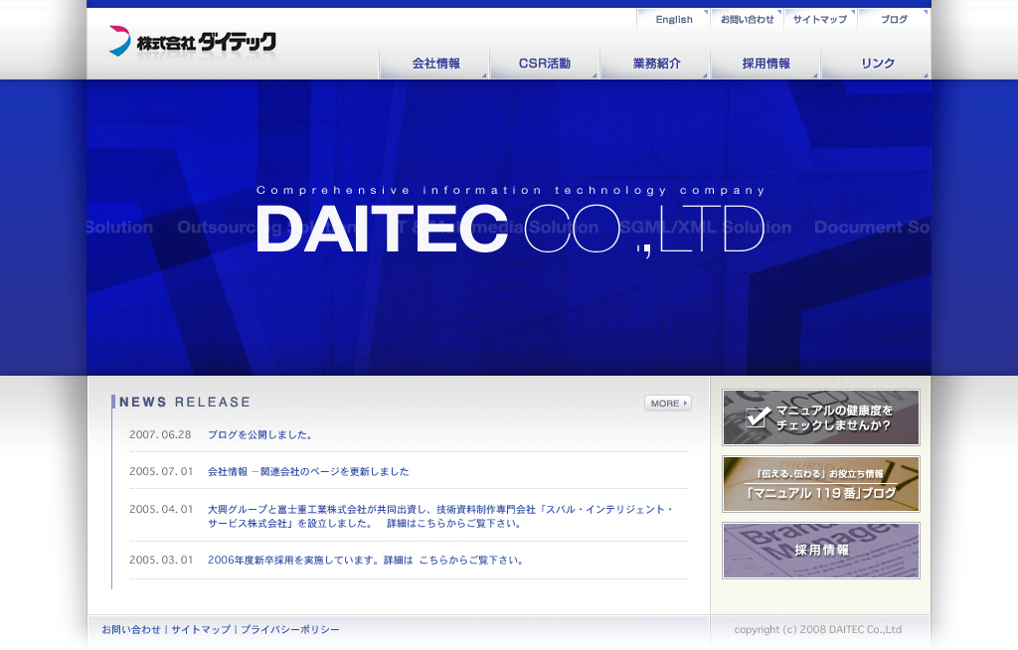Image resolution: width=1018 pixels, height=650 pixels.
Task: Click the MORE button for news releases
Action: pos(667,404)
